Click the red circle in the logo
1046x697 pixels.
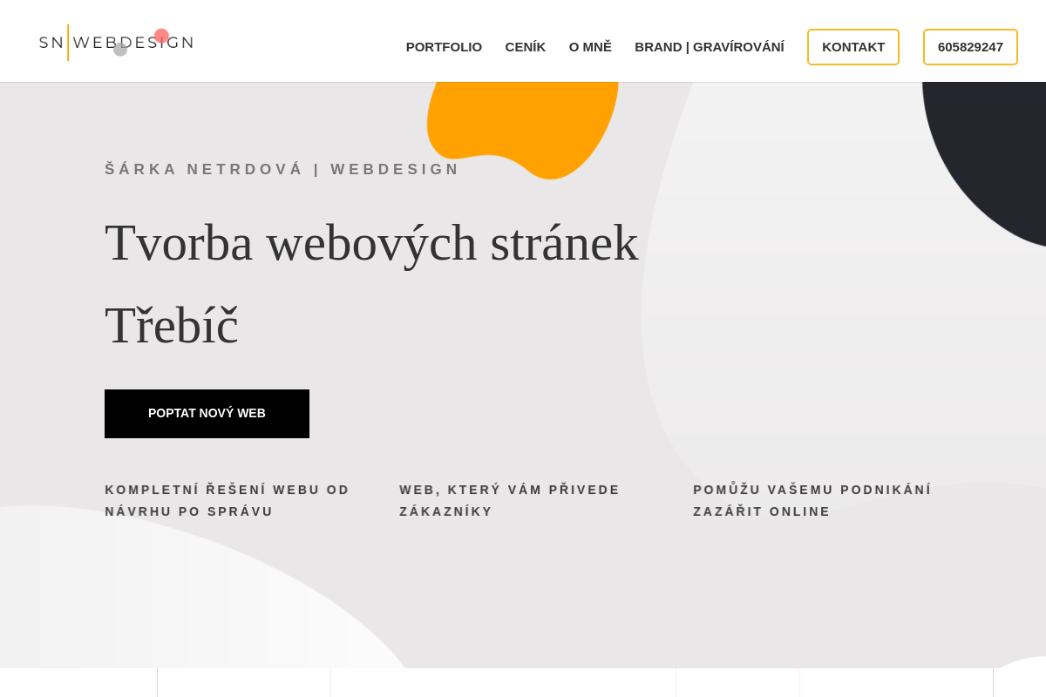coord(161,36)
